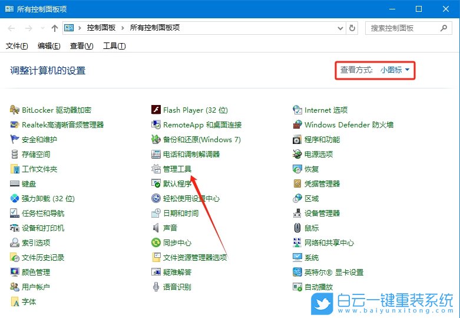
Task: Open the 区域 globe icon
Action: 297,198
